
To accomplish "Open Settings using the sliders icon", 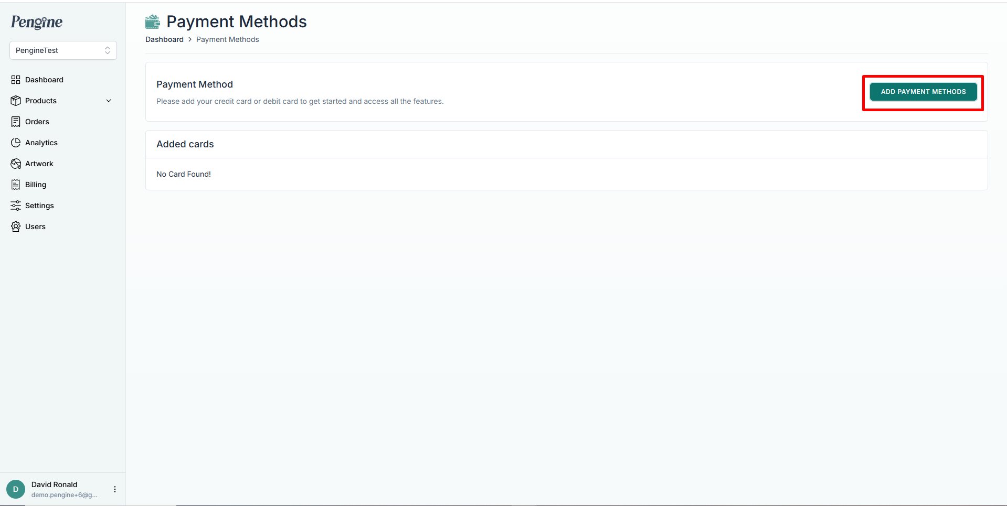I will click(x=15, y=205).
